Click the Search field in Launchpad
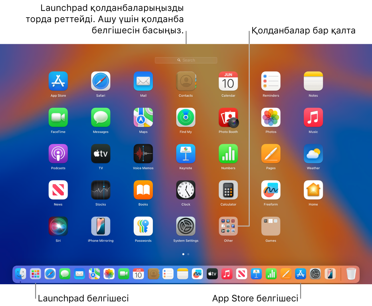The width and height of the screenshot is (372, 306). click(x=186, y=60)
